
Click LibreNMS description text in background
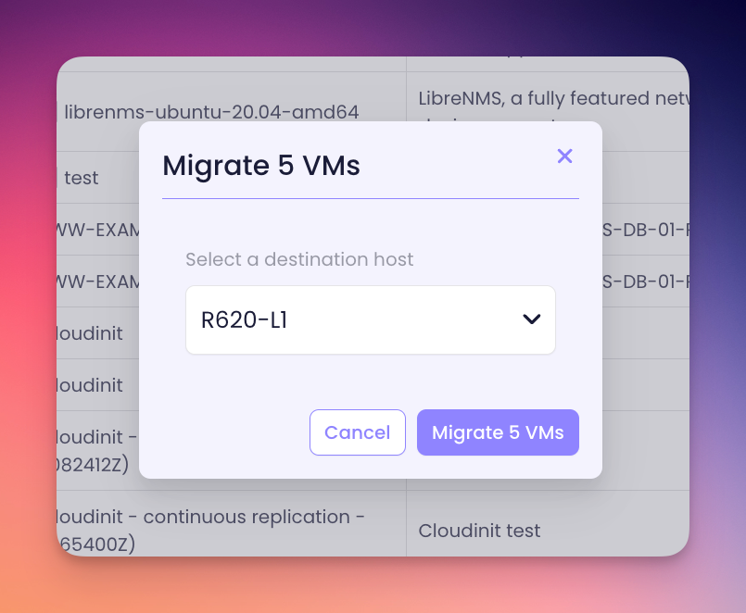(553, 98)
